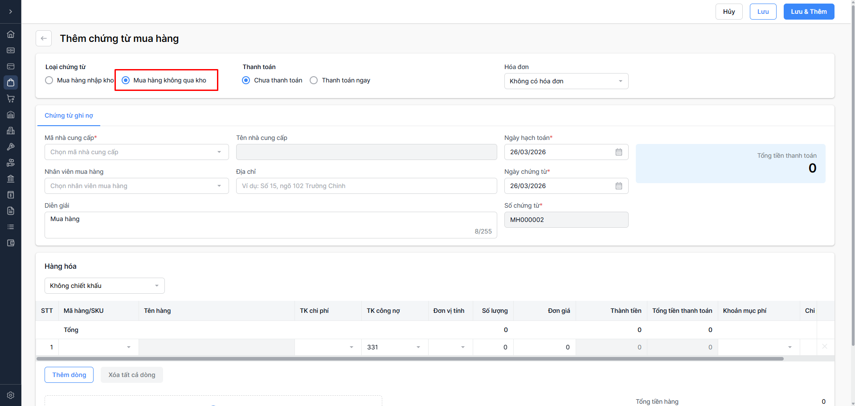Switch to Chứng từ ghi nợ tab
This screenshot has height=406, width=855.
click(69, 115)
